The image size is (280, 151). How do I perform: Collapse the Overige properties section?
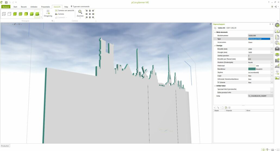(215, 46)
